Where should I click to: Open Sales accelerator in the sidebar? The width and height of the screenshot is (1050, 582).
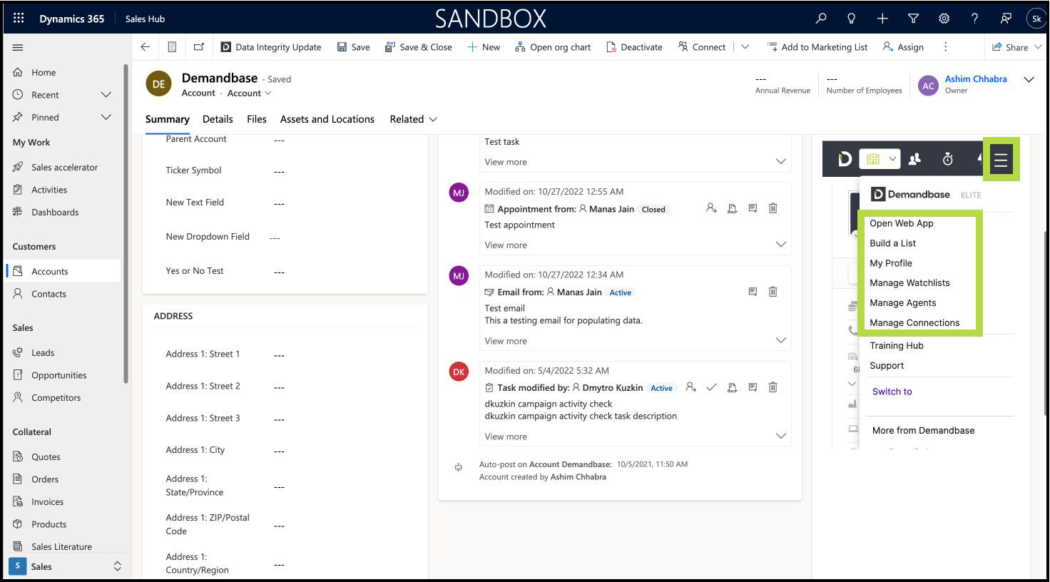(x=65, y=168)
